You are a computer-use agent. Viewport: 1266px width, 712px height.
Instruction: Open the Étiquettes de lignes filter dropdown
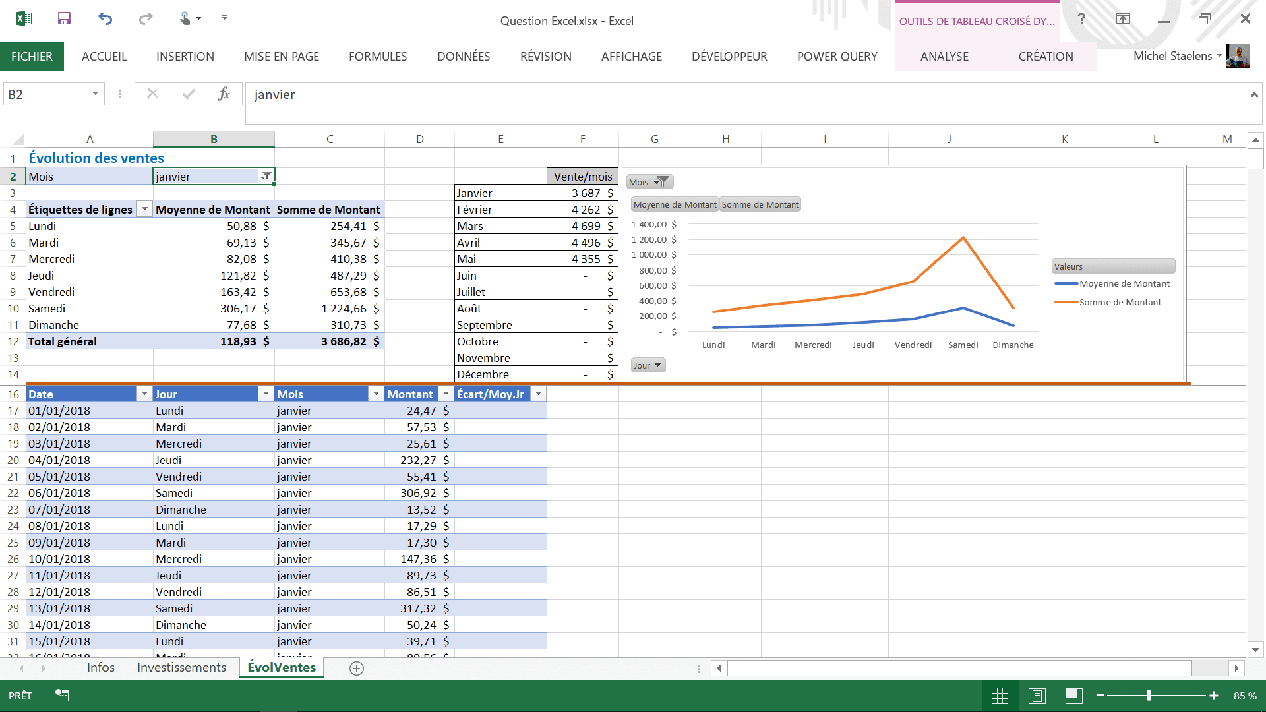[x=144, y=209]
